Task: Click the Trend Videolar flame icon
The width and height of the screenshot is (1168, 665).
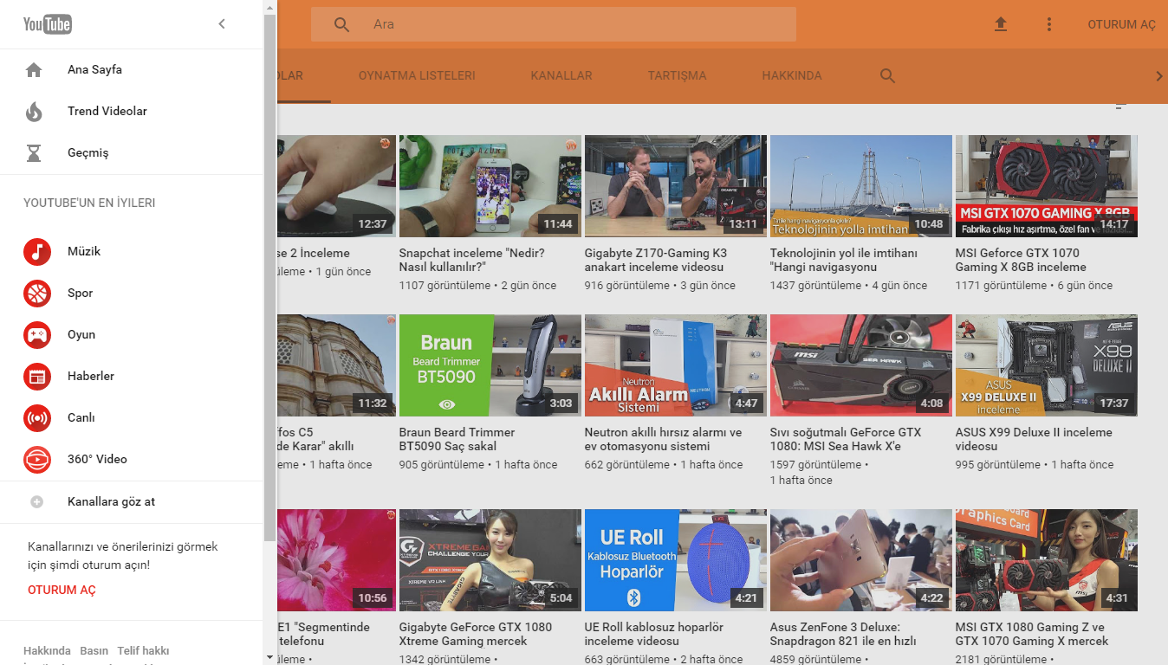Action: 34,112
